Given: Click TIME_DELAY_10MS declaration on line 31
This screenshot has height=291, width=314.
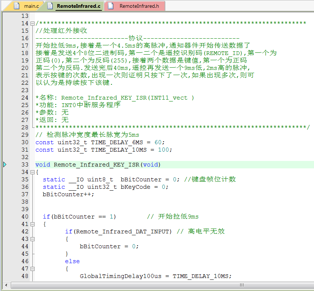Looking at the screenshot, I should coord(119,150).
